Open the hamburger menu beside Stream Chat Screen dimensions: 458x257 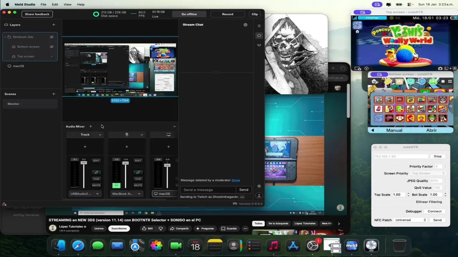(259, 26)
